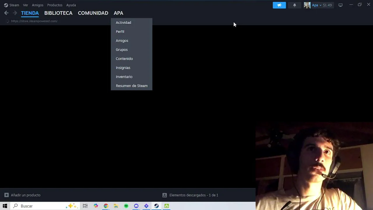
Task: Select Actividad in the dropdown
Action: [x=131, y=22]
